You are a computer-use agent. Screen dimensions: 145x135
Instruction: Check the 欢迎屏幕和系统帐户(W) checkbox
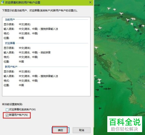point(7,110)
